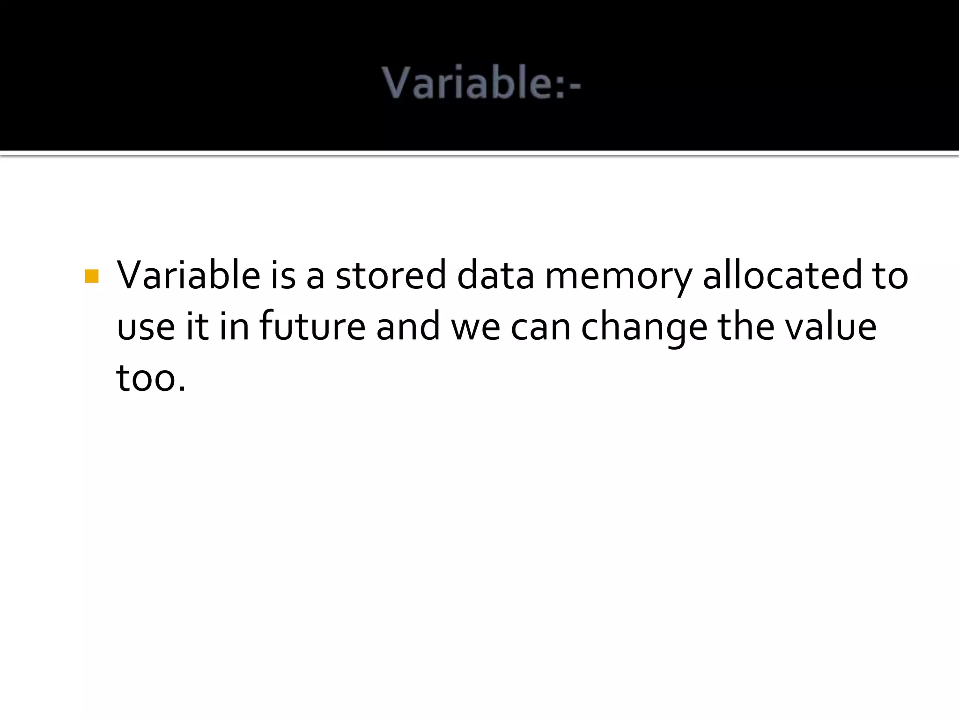
Task: Click the black header banner left of the title
Action: [x=187, y=80]
